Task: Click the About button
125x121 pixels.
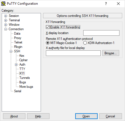Action: [x=14, y=116]
